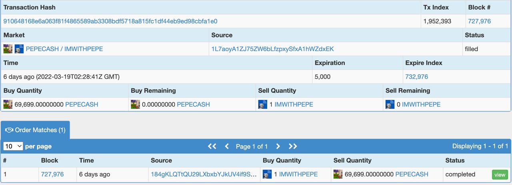Click IMWITHPEPE icon in the match Buy Quantity
Viewport: 512px width, 185px height.
(x=267, y=174)
